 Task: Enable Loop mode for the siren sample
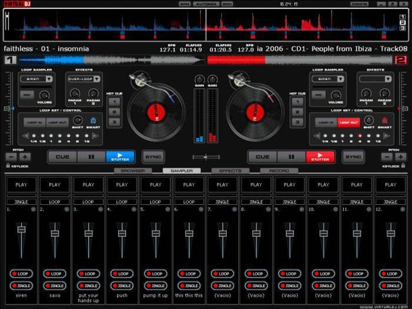pos(21,274)
